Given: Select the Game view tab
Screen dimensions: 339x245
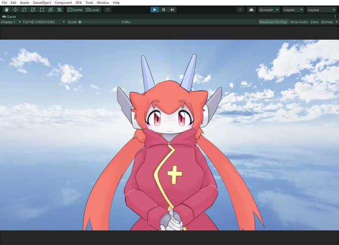Looking at the screenshot, I should click(x=9, y=16).
